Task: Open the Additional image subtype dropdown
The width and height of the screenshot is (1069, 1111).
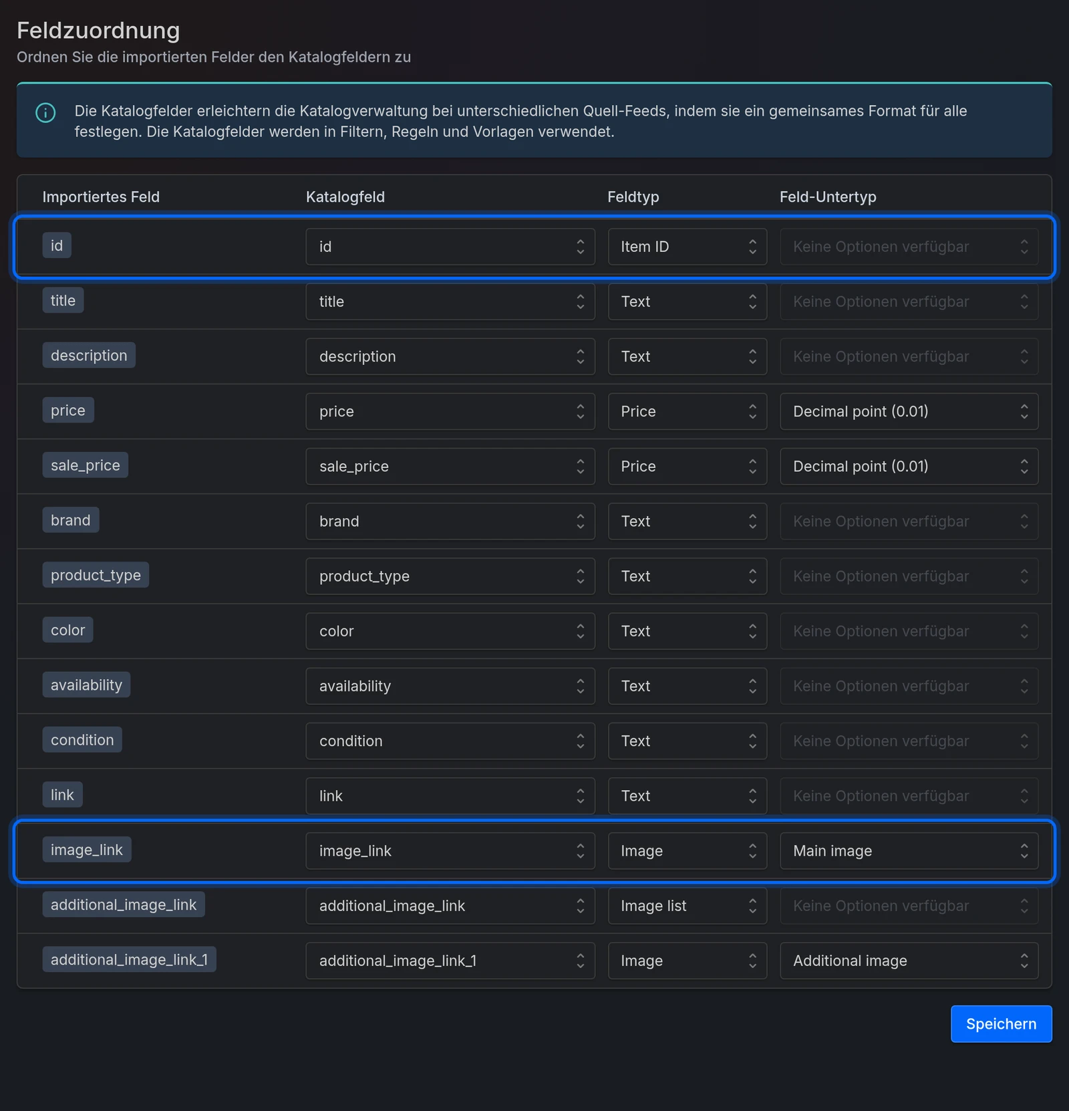Action: tap(909, 960)
